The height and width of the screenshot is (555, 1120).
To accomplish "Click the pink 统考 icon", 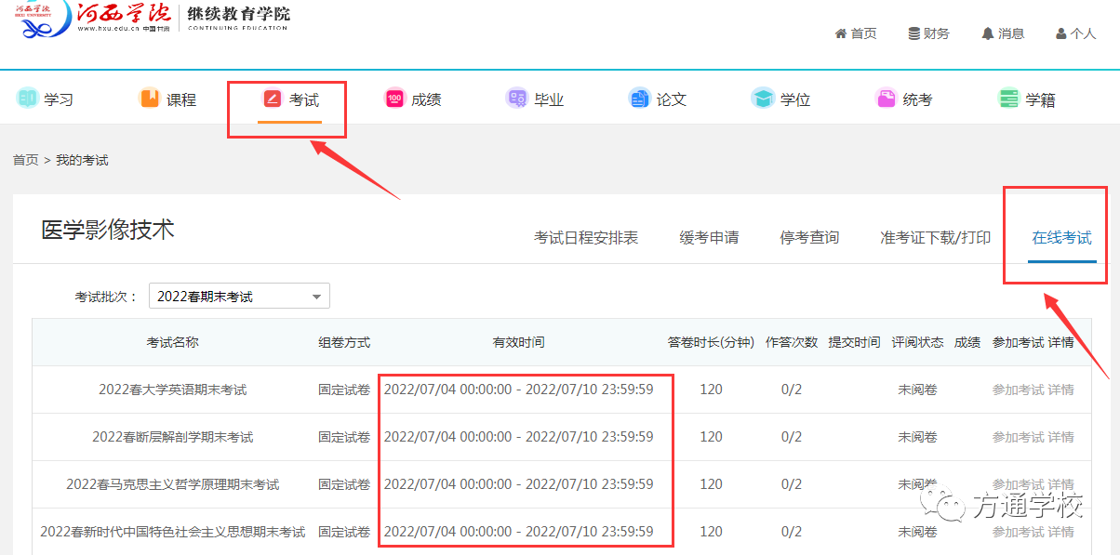I will (x=886, y=98).
